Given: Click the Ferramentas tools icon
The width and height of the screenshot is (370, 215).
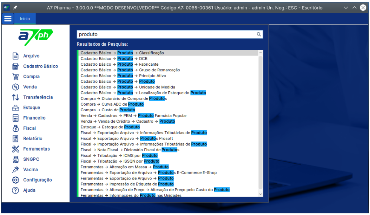Looking at the screenshot, I should 16,149.
